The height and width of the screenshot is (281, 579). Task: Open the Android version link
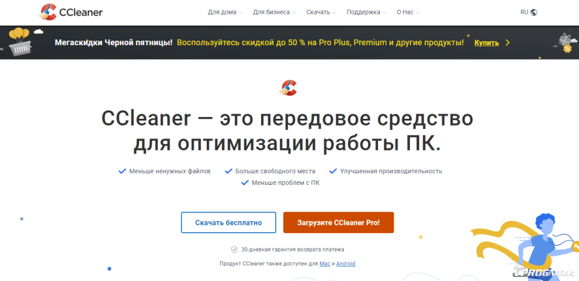click(346, 264)
